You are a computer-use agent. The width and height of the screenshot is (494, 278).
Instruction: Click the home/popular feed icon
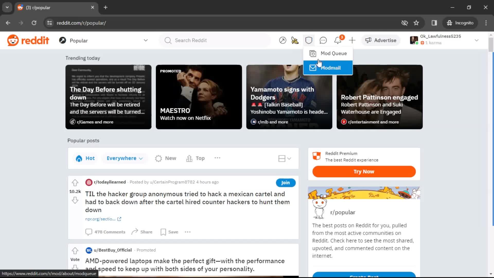(x=63, y=40)
